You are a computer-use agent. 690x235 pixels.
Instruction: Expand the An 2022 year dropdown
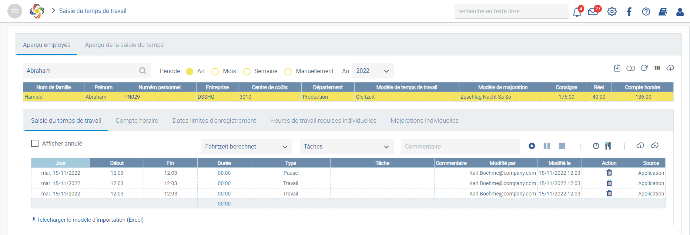pyautogui.click(x=373, y=71)
